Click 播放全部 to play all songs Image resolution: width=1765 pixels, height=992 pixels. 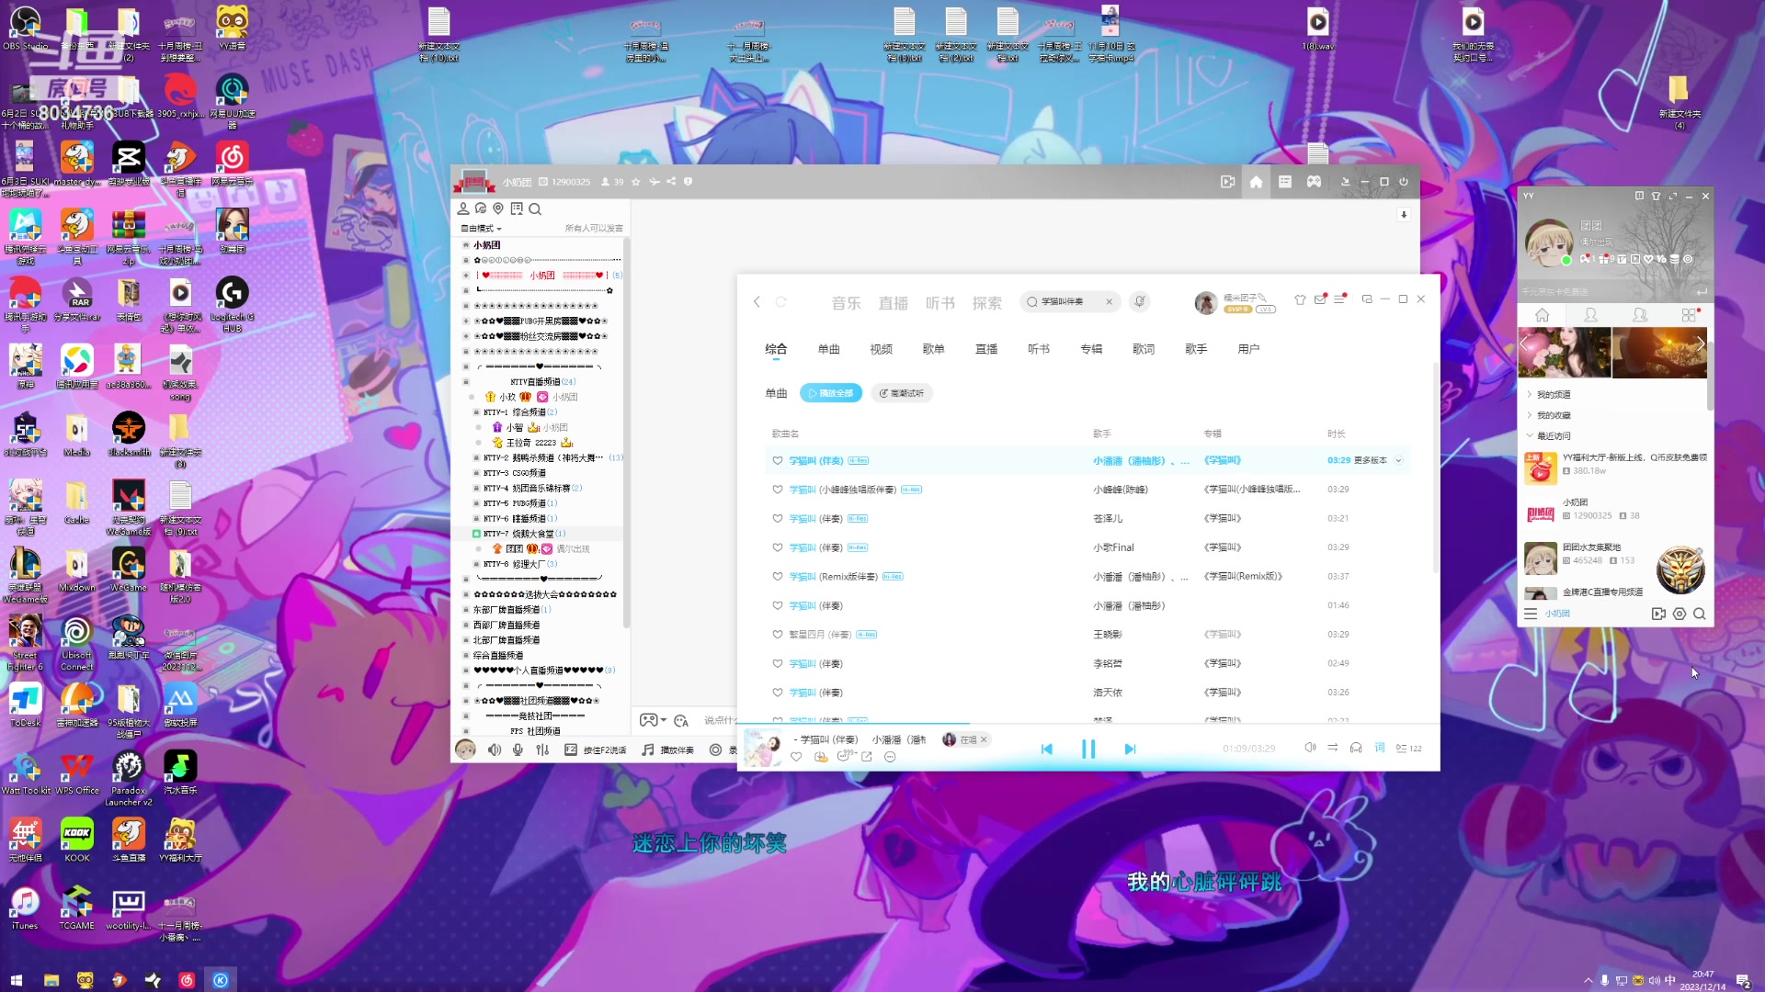(x=831, y=393)
